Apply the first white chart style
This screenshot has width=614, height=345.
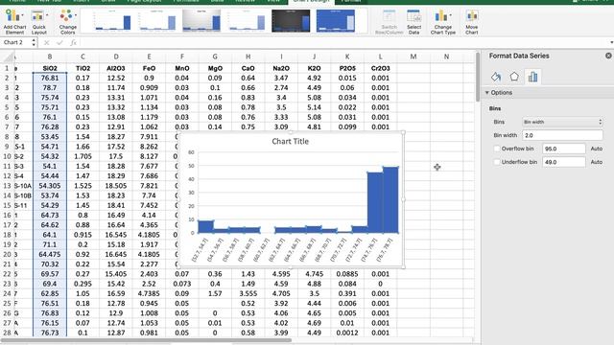click(112, 21)
